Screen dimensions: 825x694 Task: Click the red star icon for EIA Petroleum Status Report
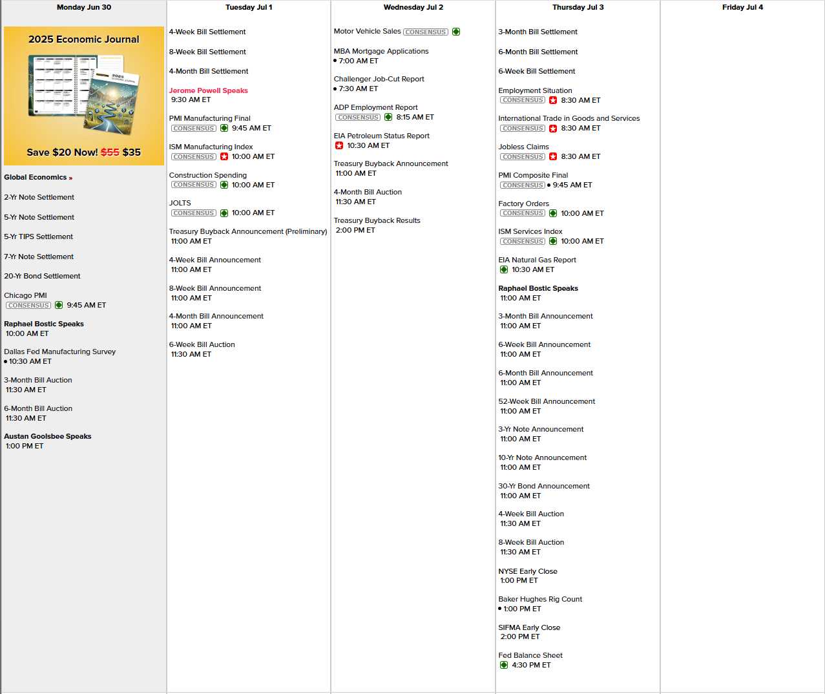[x=339, y=145]
